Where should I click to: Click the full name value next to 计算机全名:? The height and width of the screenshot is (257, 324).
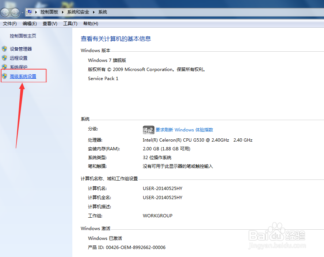(x=163, y=198)
